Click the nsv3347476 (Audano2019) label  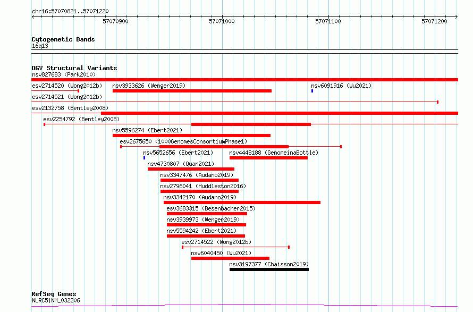[x=197, y=175]
